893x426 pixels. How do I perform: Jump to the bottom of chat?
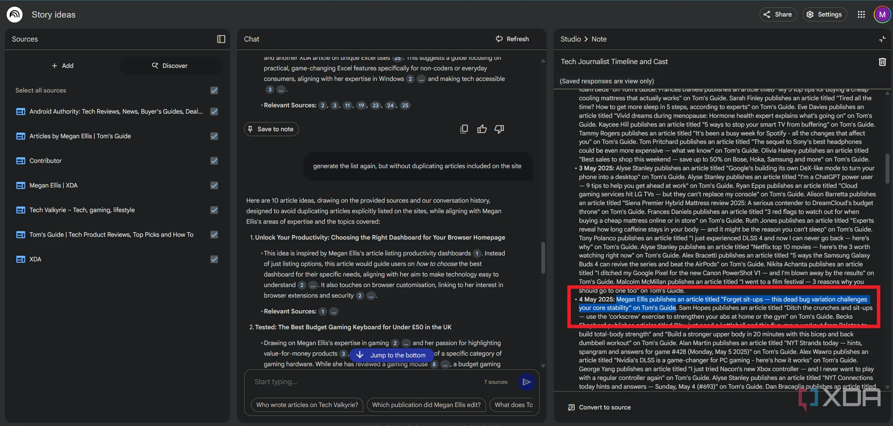tap(391, 355)
